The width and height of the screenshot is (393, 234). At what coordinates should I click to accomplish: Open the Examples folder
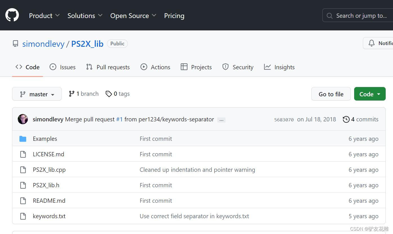click(x=45, y=139)
